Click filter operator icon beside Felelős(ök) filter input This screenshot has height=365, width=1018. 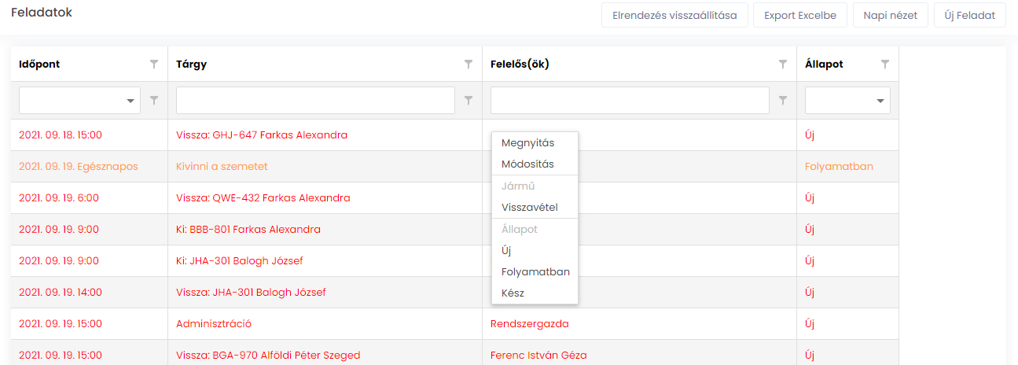point(783,101)
